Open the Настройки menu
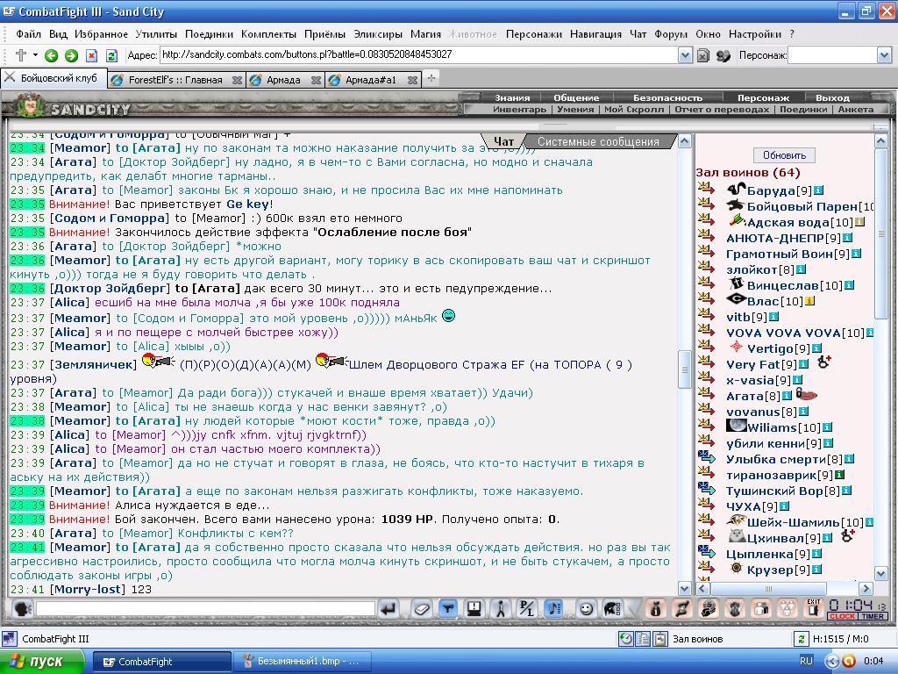Viewport: 898px width, 674px height. [x=755, y=34]
